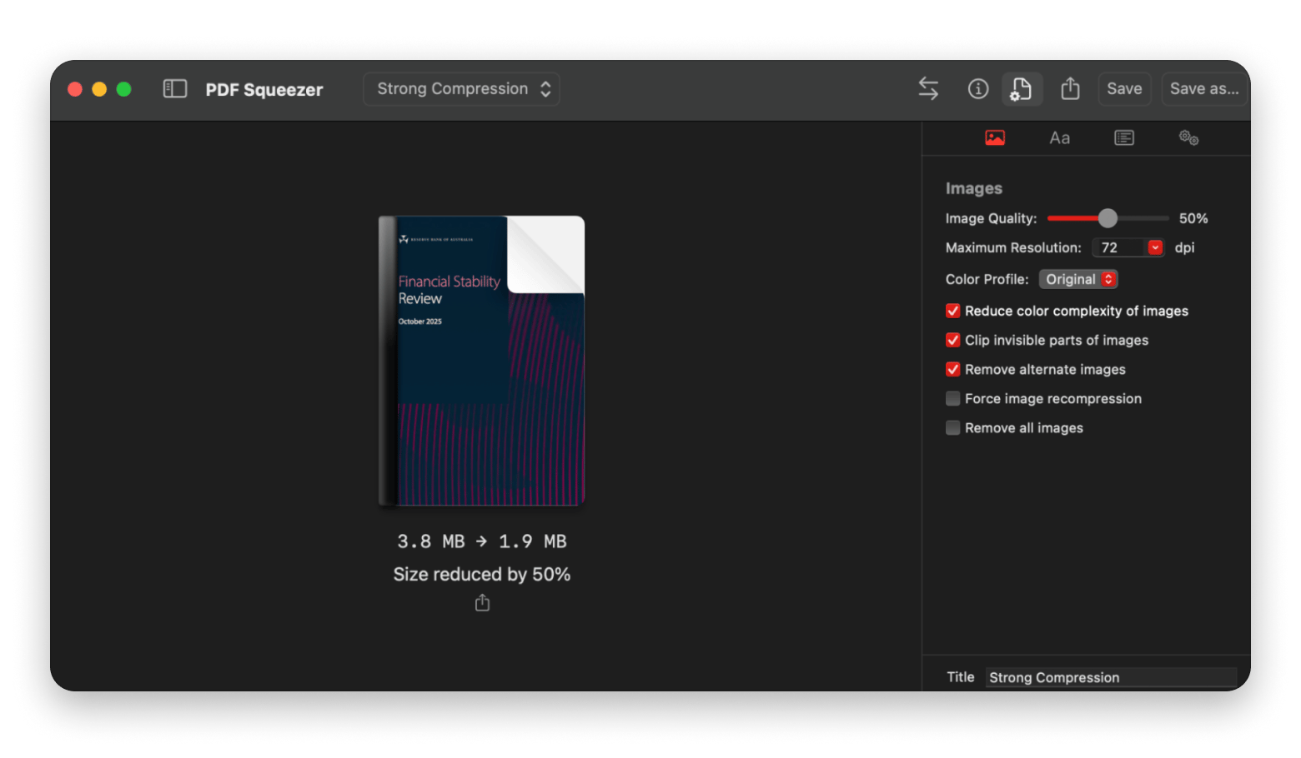Adjust the Image Quality slider

click(x=1108, y=217)
